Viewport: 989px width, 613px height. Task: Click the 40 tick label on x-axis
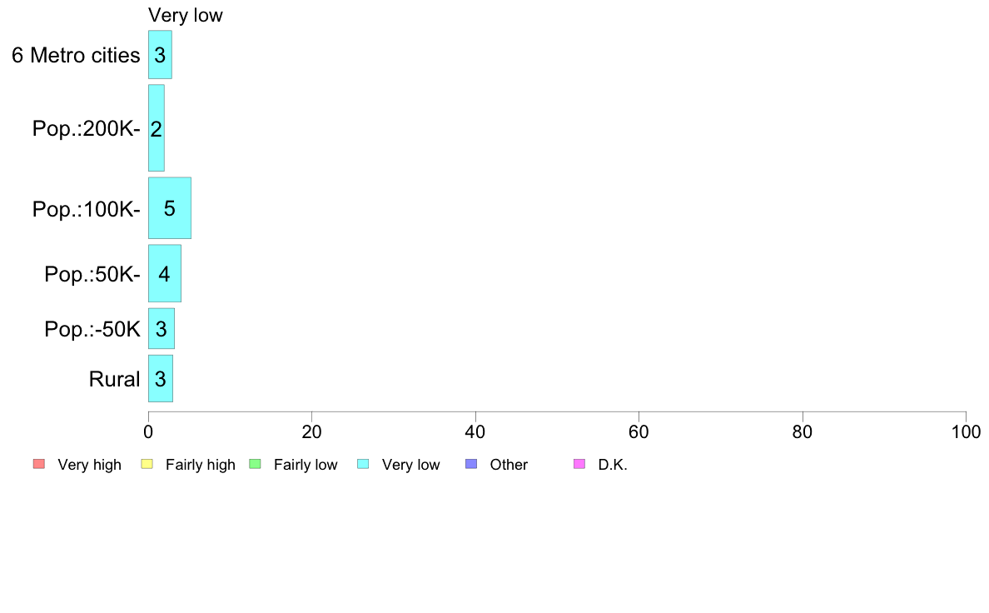coord(475,431)
